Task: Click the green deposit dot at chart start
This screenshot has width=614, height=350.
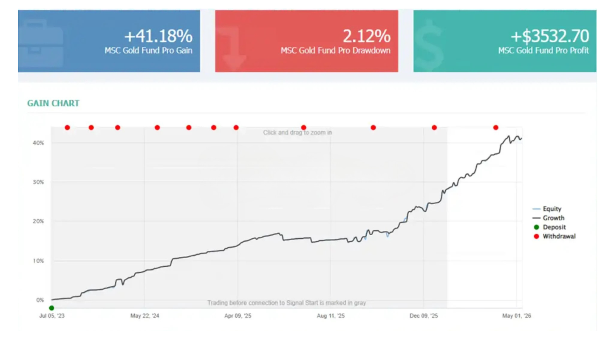Action: 51,308
